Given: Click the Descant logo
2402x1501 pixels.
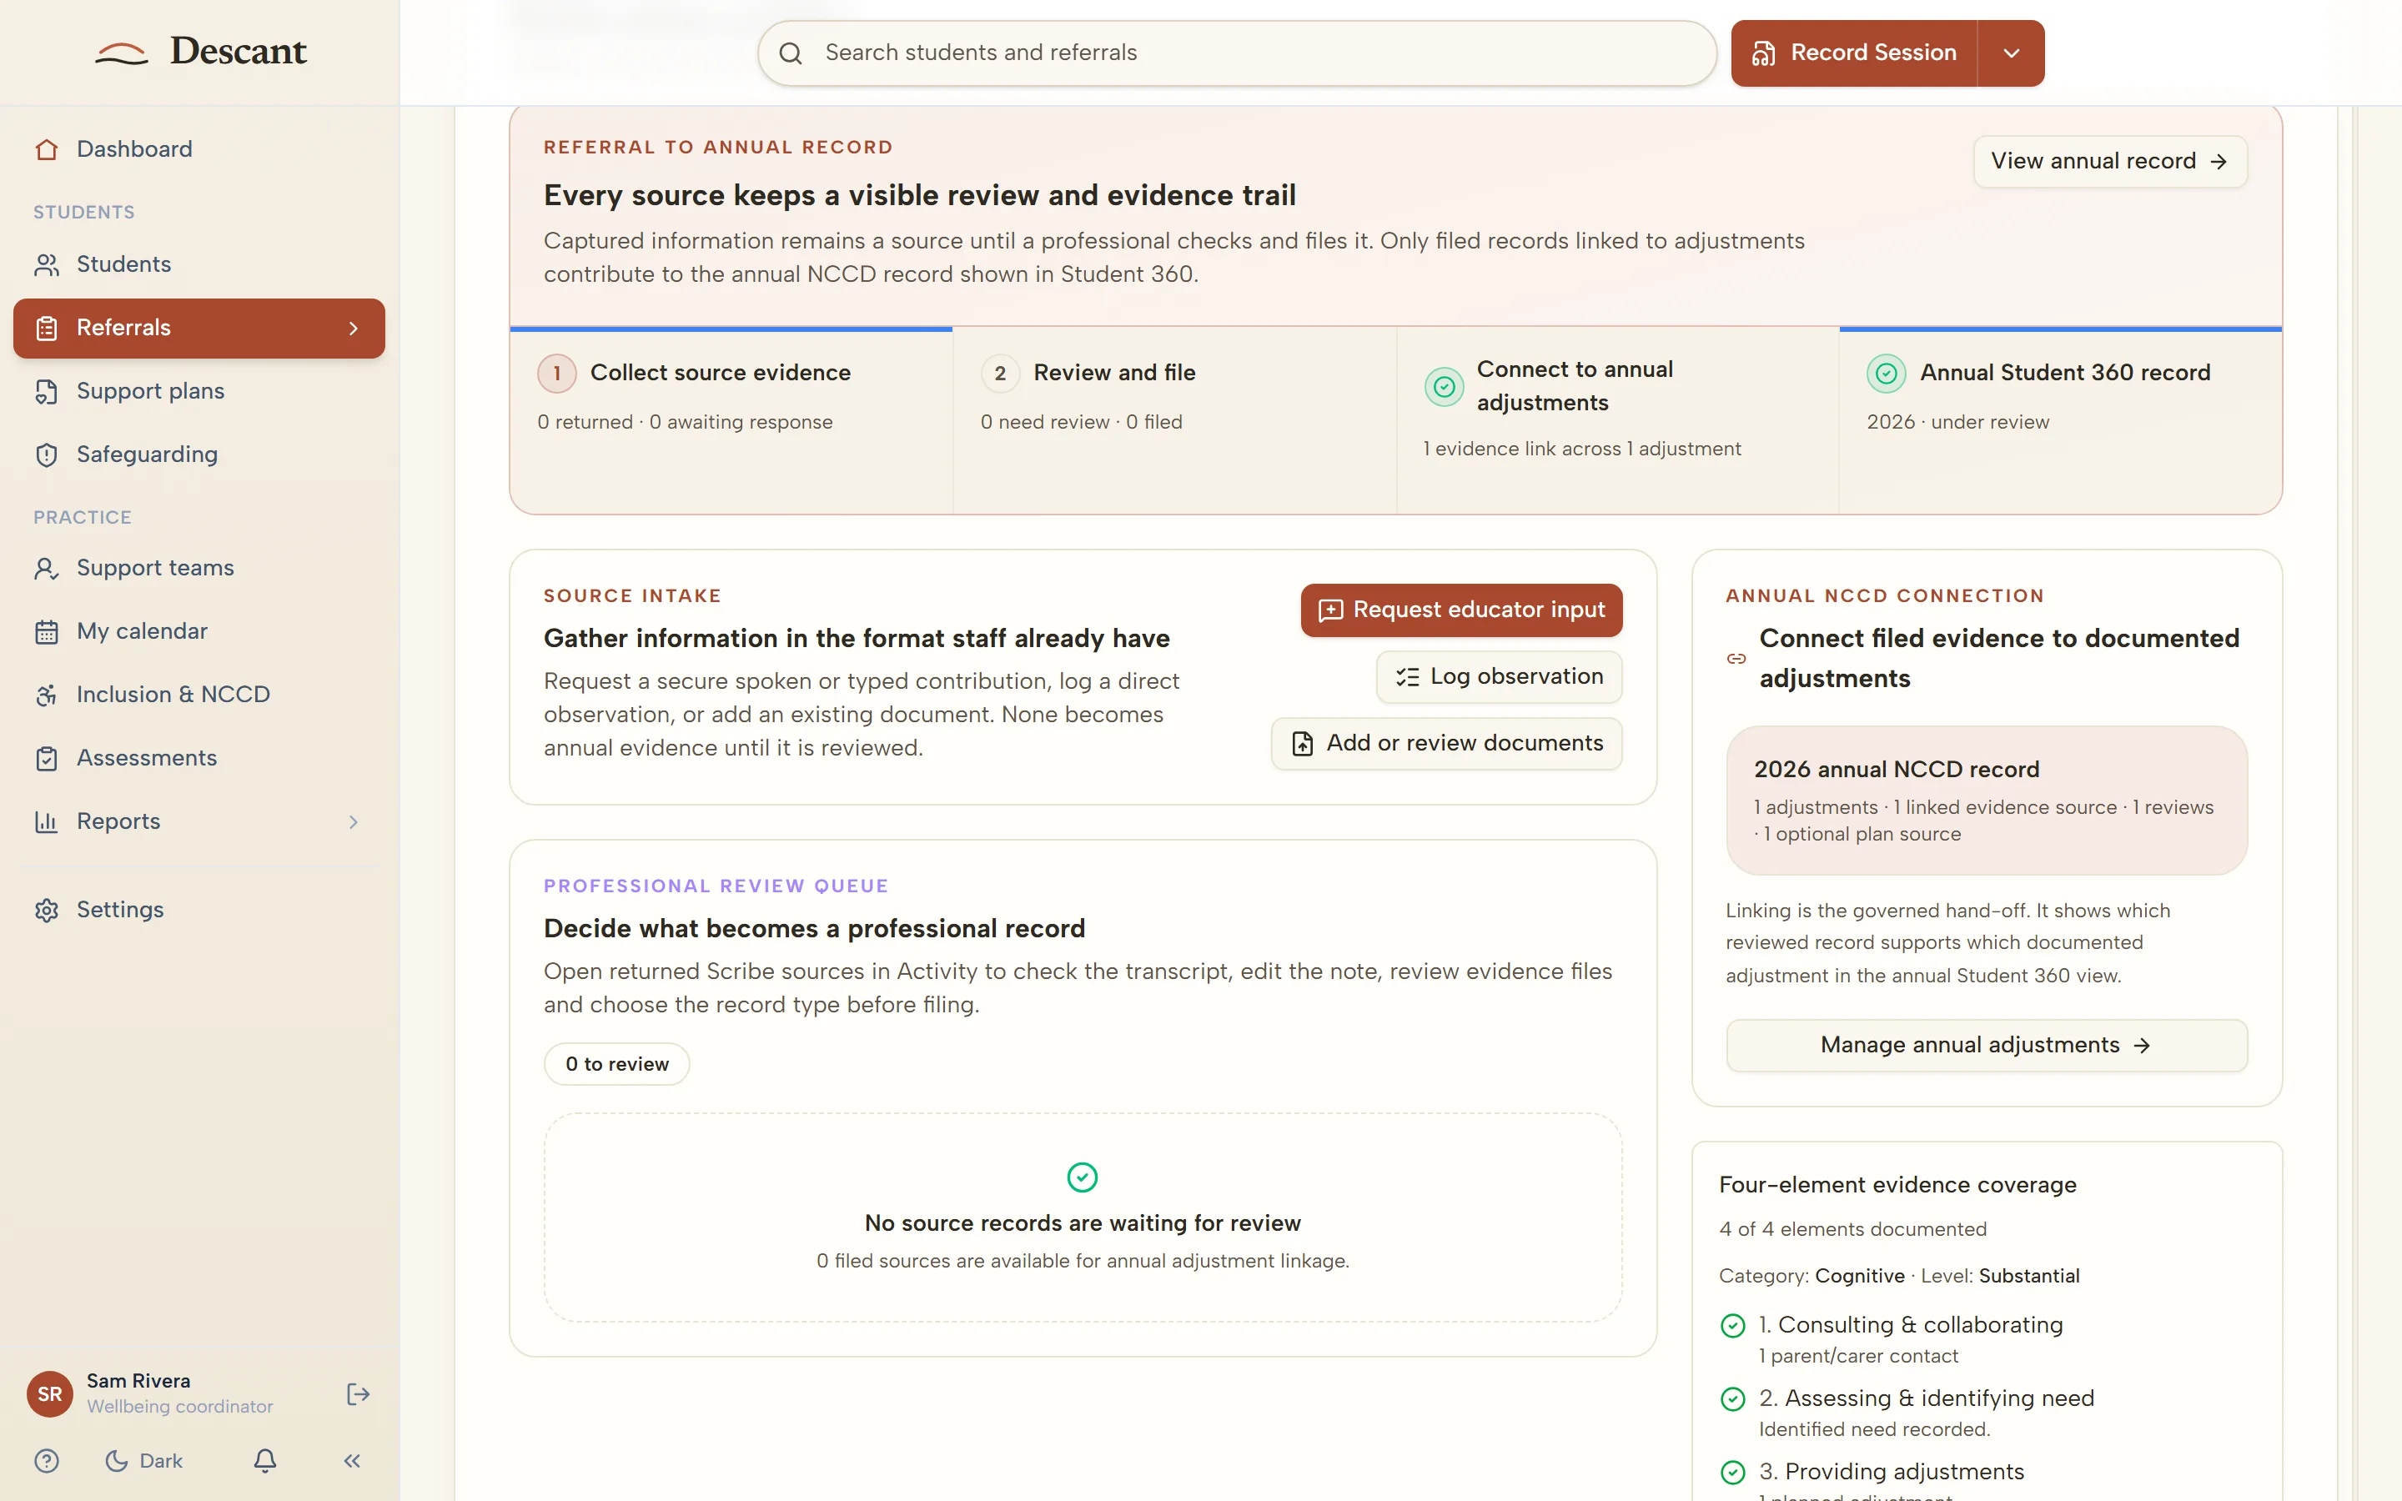Looking at the screenshot, I should pyautogui.click(x=200, y=51).
